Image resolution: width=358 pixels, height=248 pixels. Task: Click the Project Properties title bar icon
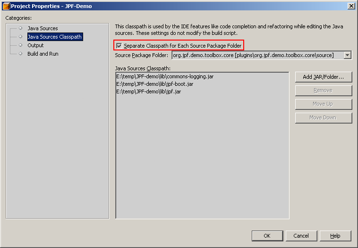pyautogui.click(x=6, y=6)
